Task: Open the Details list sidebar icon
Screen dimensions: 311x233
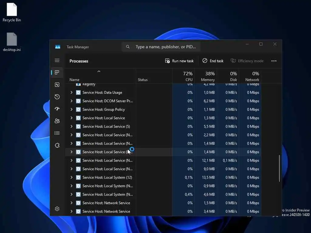Action: [x=57, y=133]
